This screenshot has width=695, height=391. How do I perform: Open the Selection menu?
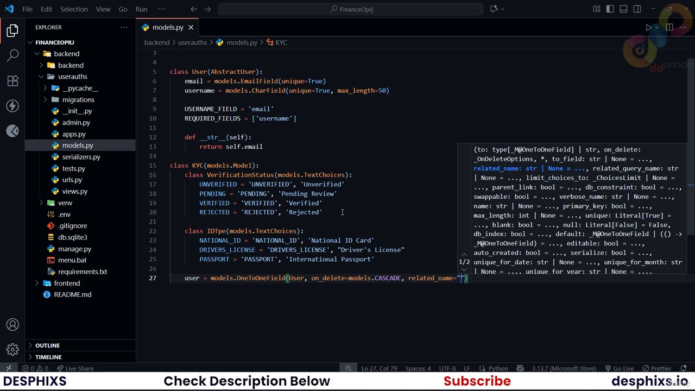point(74,9)
